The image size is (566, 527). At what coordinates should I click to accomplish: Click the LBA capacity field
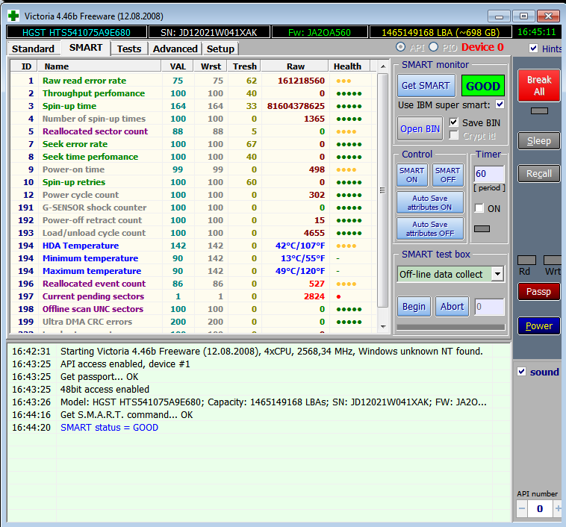(x=441, y=32)
